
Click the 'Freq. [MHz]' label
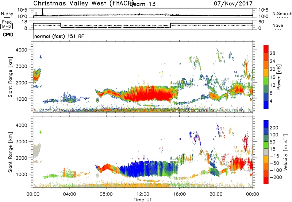pos(7,24)
